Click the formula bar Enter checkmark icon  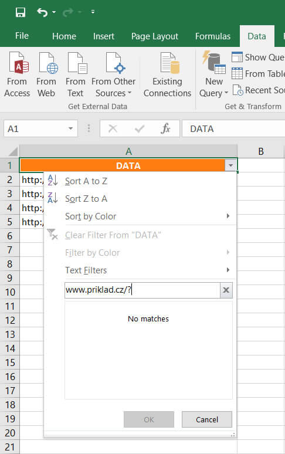[x=140, y=128]
